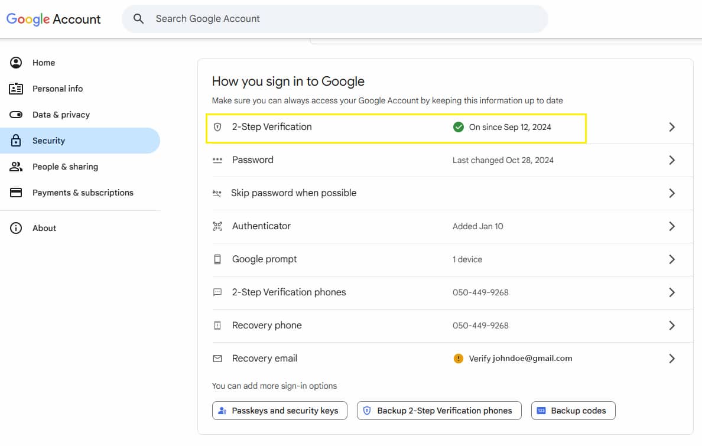Click 'Last changed Oct 28, 2024' text
The height and width of the screenshot is (446, 702).
(503, 160)
